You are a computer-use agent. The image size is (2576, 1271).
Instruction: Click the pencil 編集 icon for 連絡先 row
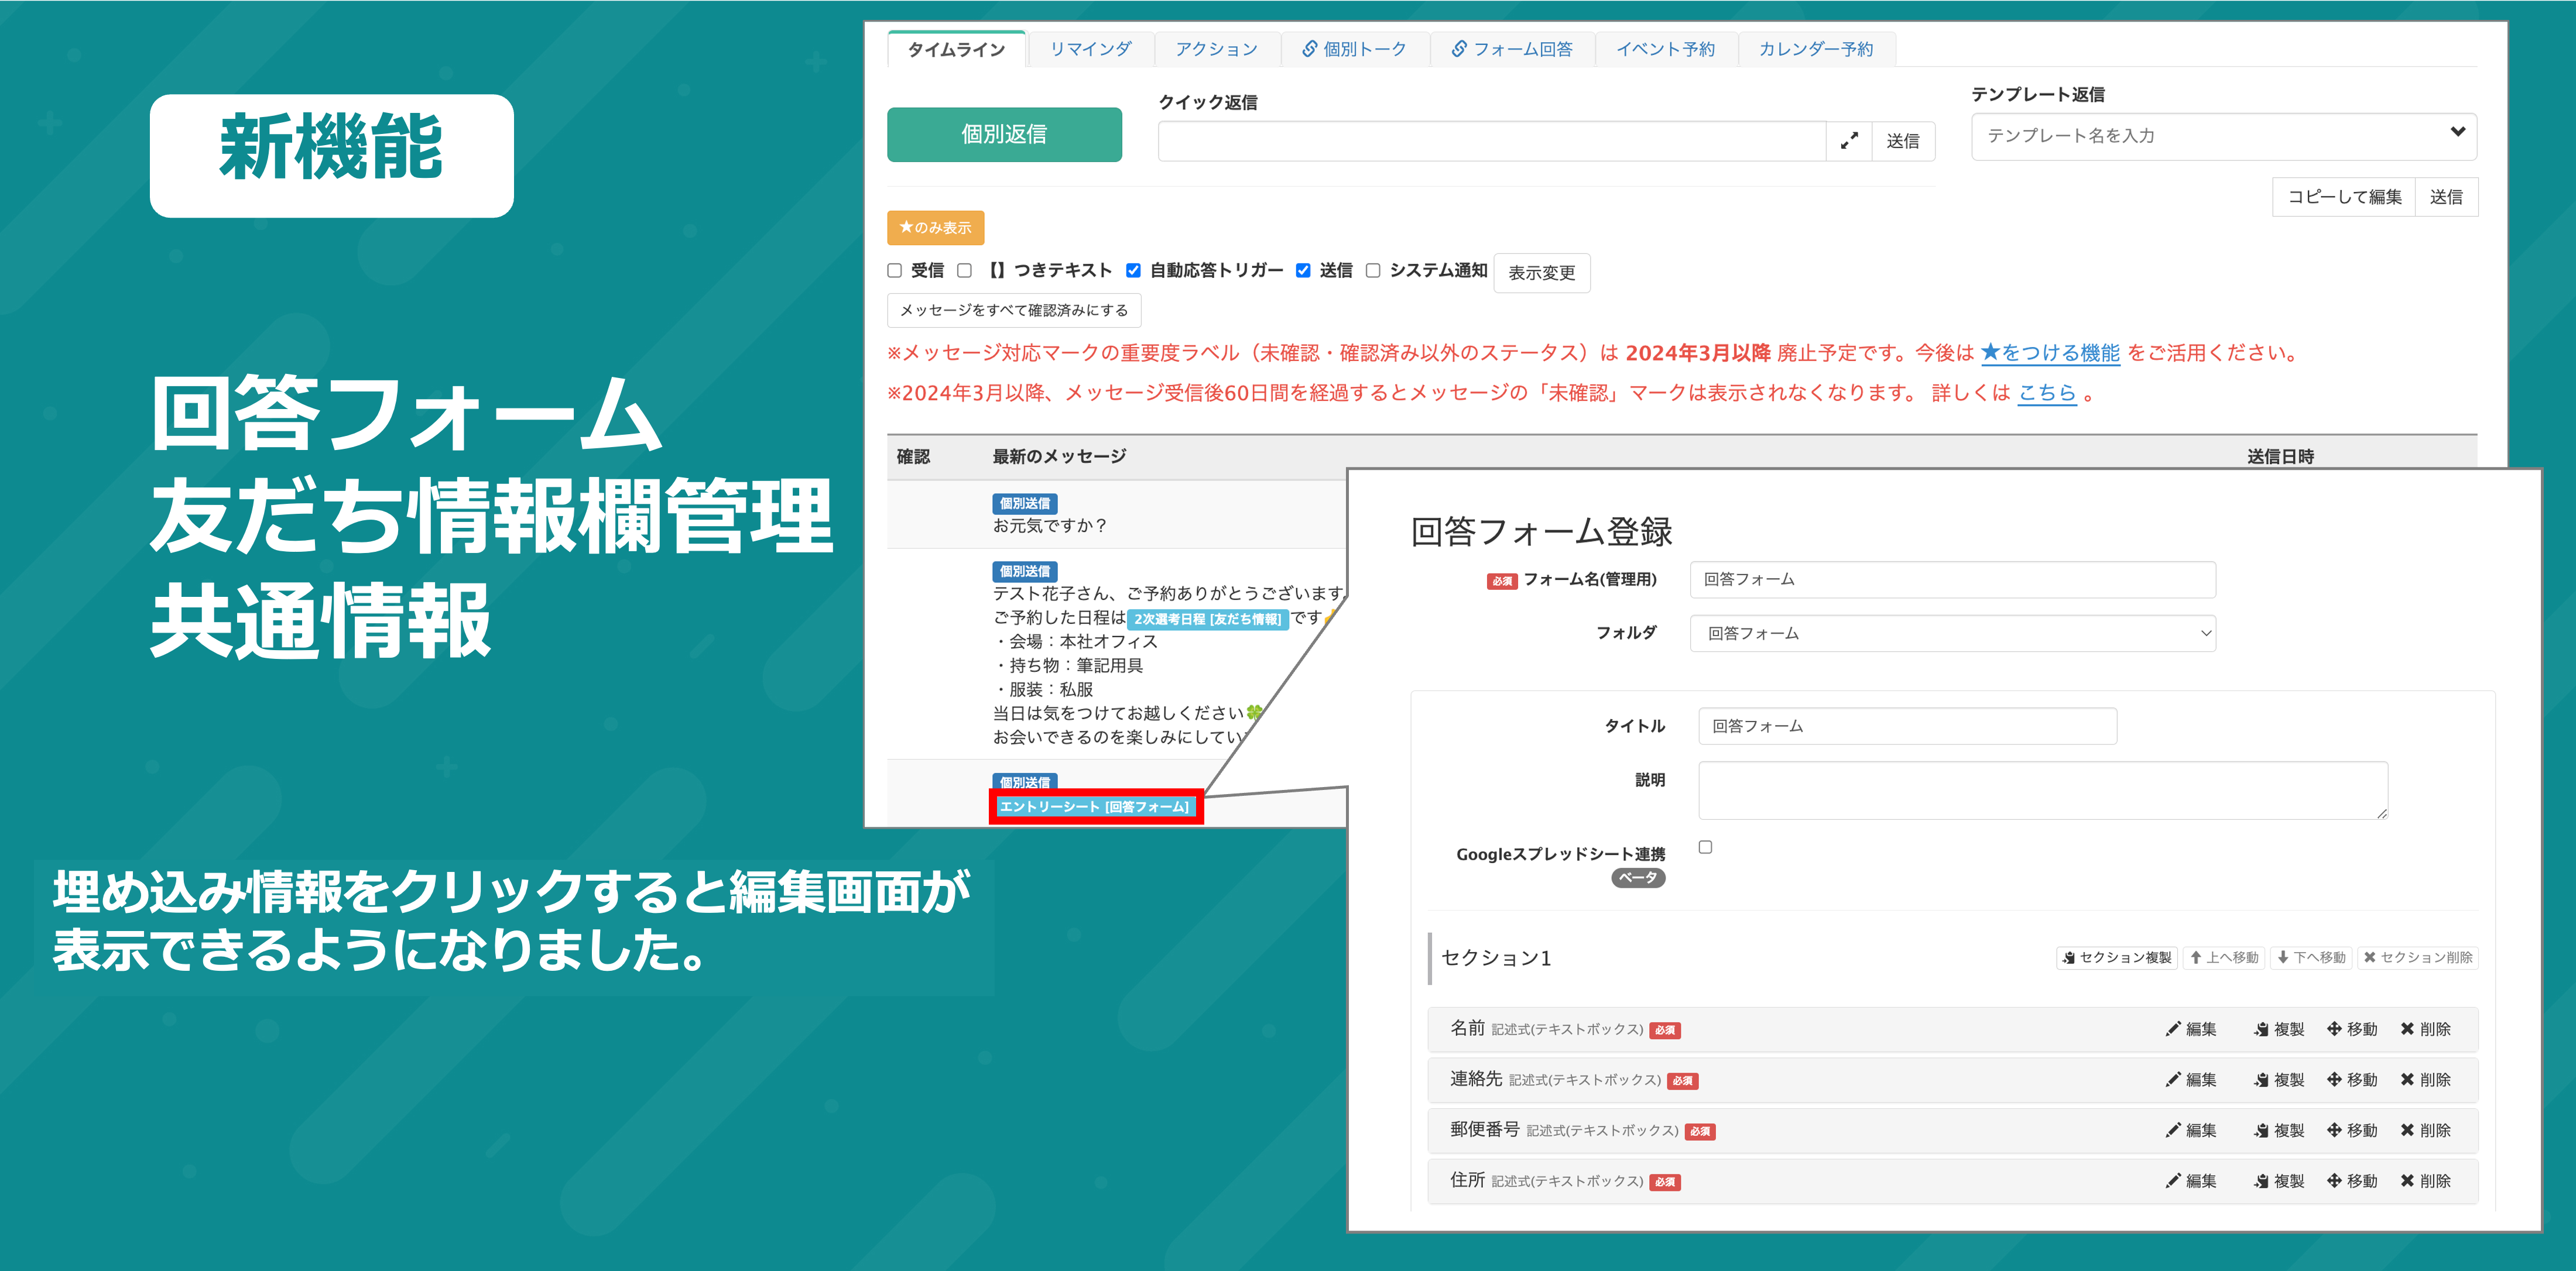click(2173, 1080)
